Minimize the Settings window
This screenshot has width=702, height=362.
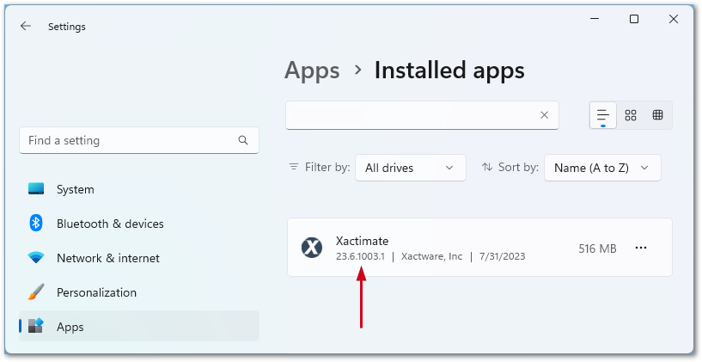tap(595, 19)
